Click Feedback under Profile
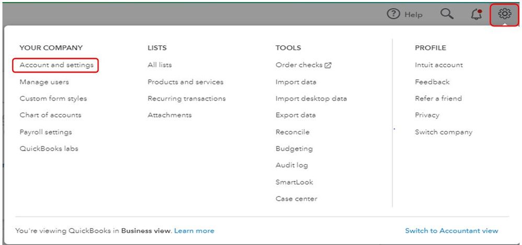The image size is (522, 245). pos(432,82)
